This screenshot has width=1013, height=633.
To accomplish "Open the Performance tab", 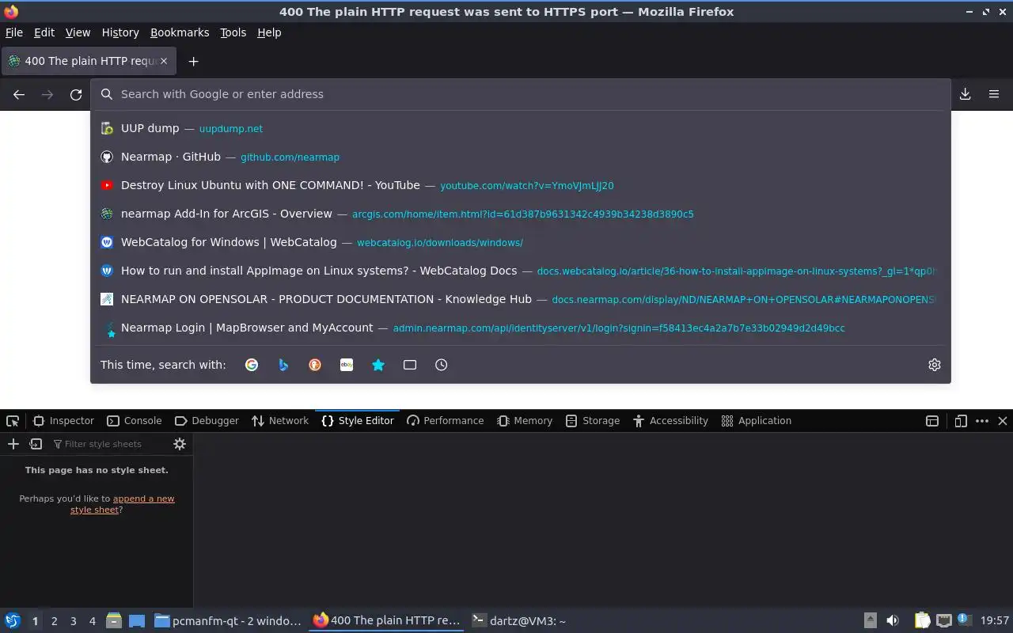I will [x=445, y=421].
